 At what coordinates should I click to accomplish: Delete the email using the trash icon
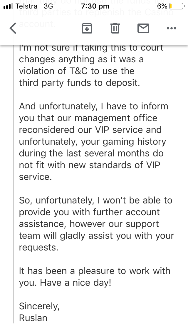tap(115, 28)
